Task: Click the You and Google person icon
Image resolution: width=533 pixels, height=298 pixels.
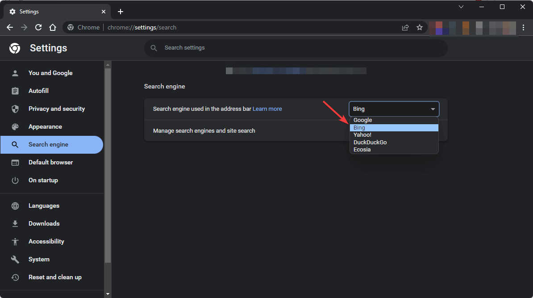Action: coord(15,73)
